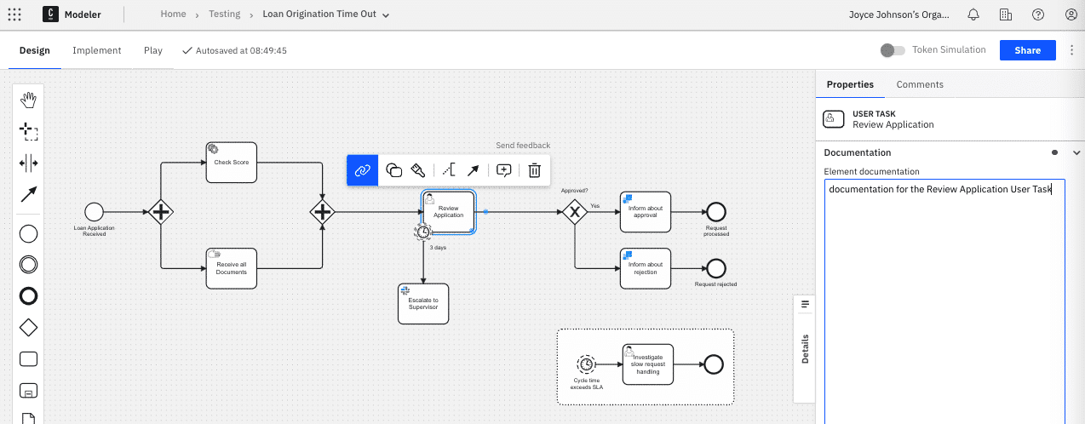Activate the hand tool in the palette
Image resolution: width=1085 pixels, height=424 pixels.
(28, 100)
